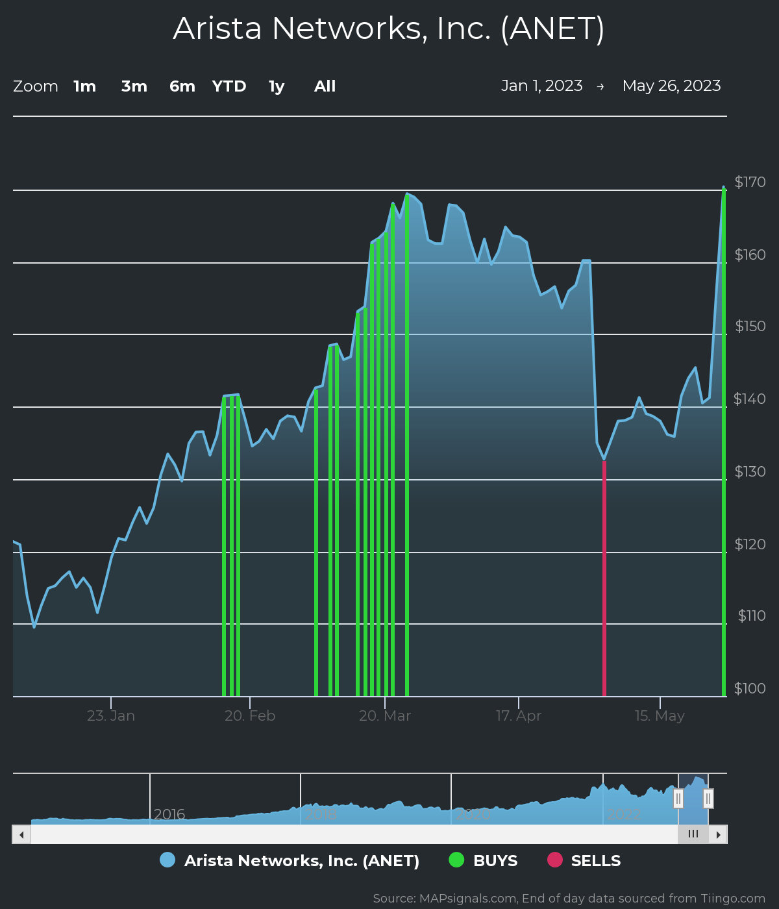Click the 20. Feb axis label

(x=250, y=716)
